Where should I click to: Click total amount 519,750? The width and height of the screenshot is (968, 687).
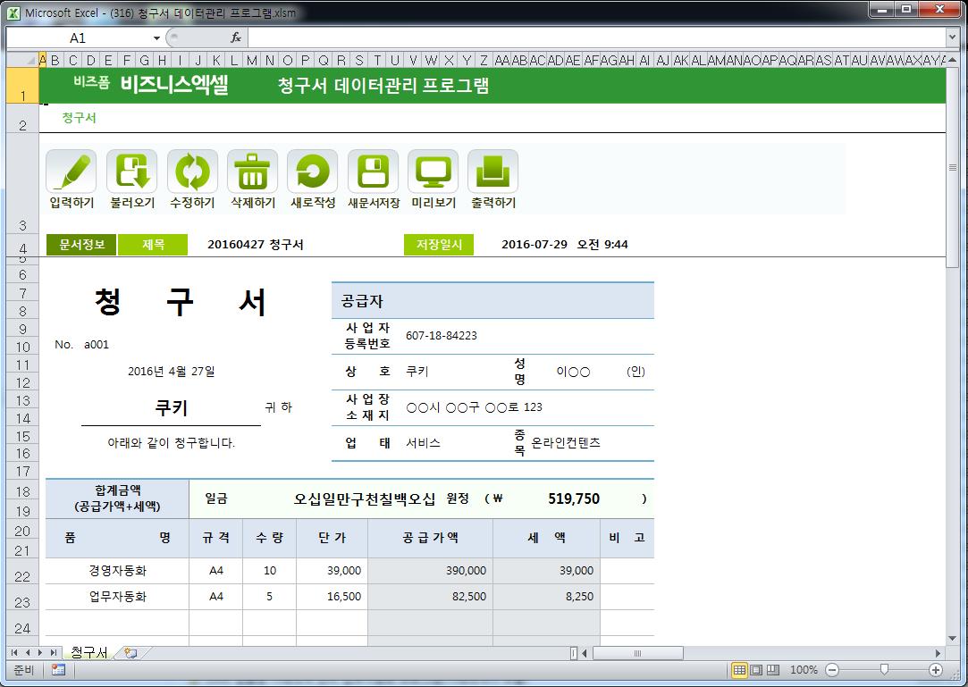click(x=574, y=498)
